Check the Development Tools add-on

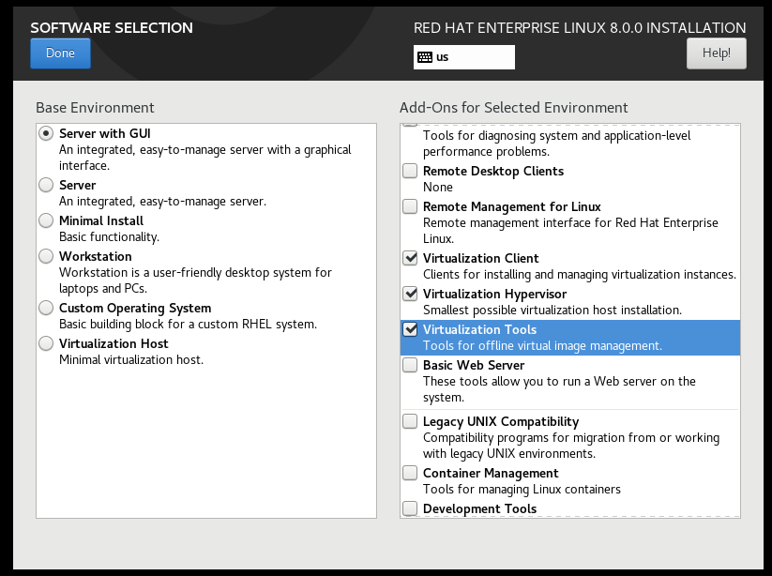pos(409,508)
